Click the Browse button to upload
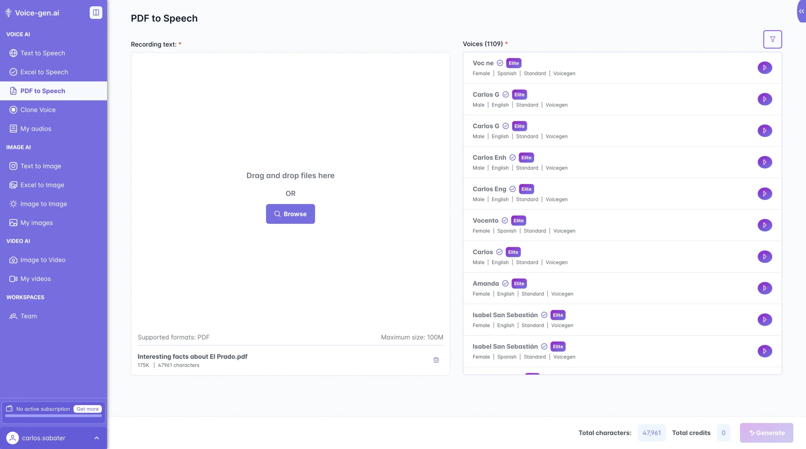Viewport: 806px width, 449px height. pyautogui.click(x=290, y=213)
